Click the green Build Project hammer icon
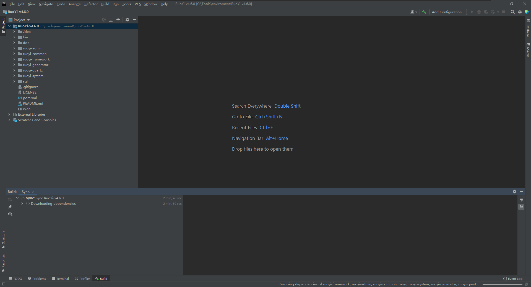Image resolution: width=531 pixels, height=287 pixels. click(424, 12)
